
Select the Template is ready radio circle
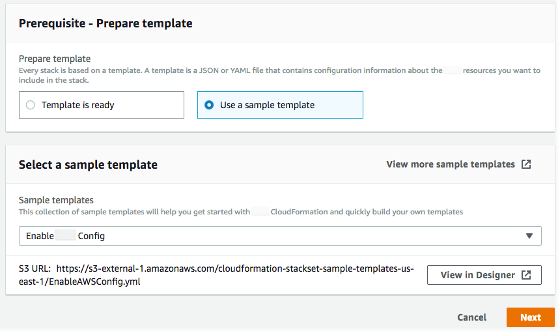pyautogui.click(x=31, y=105)
